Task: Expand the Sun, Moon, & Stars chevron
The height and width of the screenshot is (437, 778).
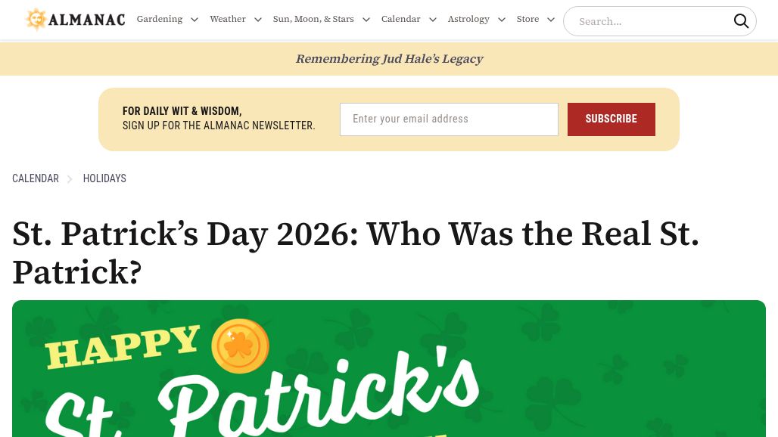Action: 366,20
